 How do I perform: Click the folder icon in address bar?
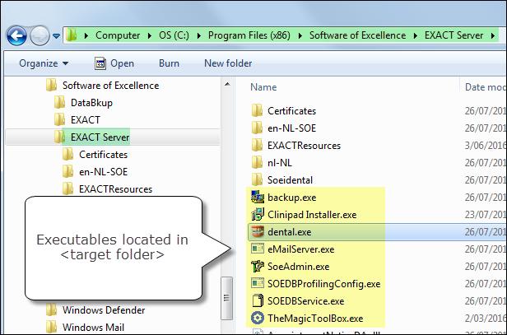(72, 35)
